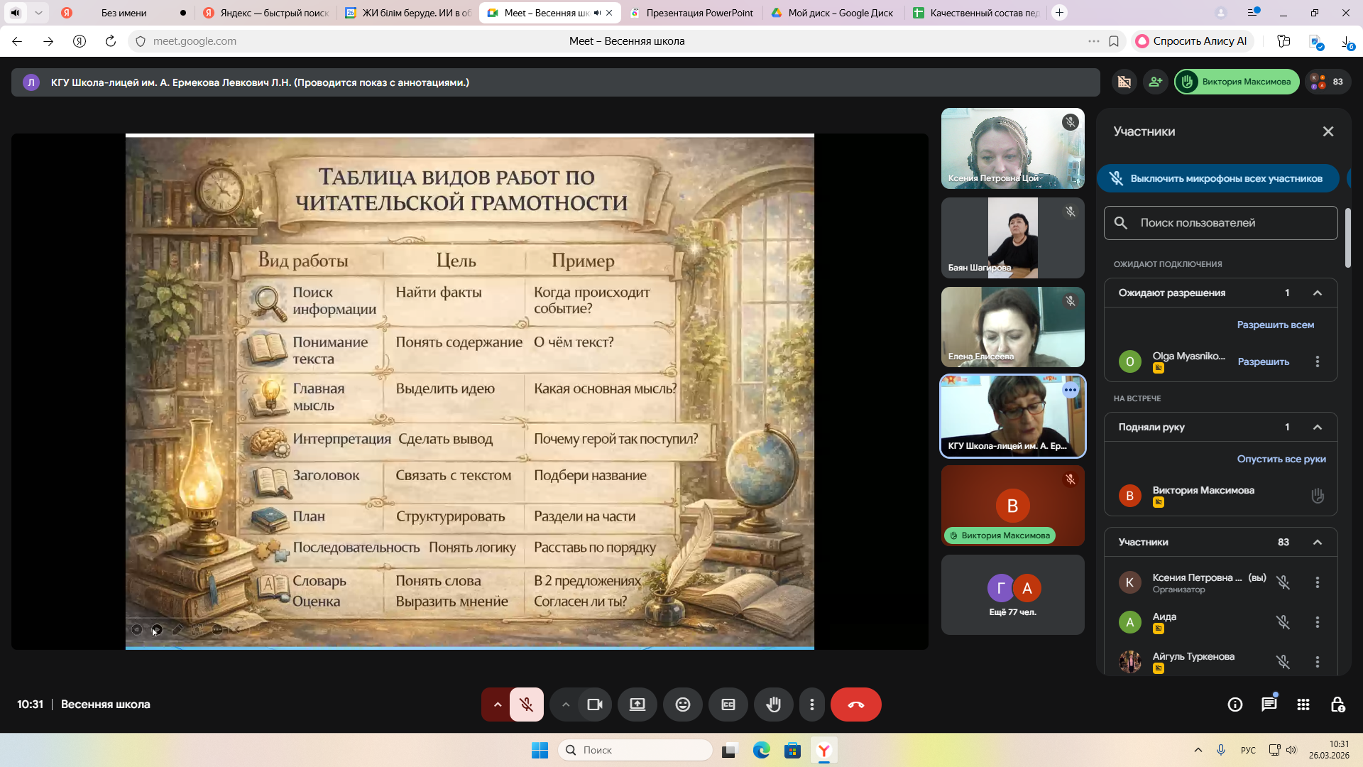Click Выключить микрофоны всех участников button
This screenshot has height=767, width=1363.
[1218, 178]
